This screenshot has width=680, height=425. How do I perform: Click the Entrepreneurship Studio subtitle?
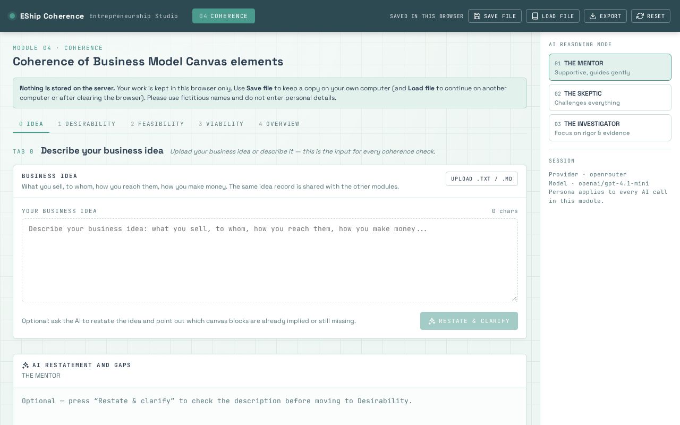[133, 16]
